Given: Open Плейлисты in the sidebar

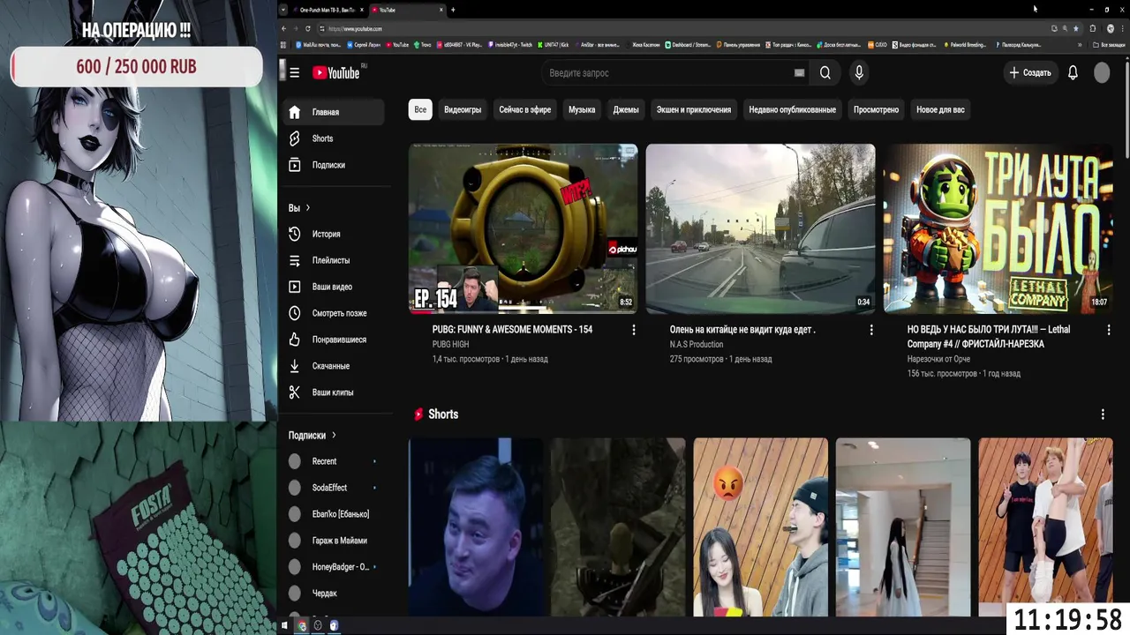Looking at the screenshot, I should (334, 260).
